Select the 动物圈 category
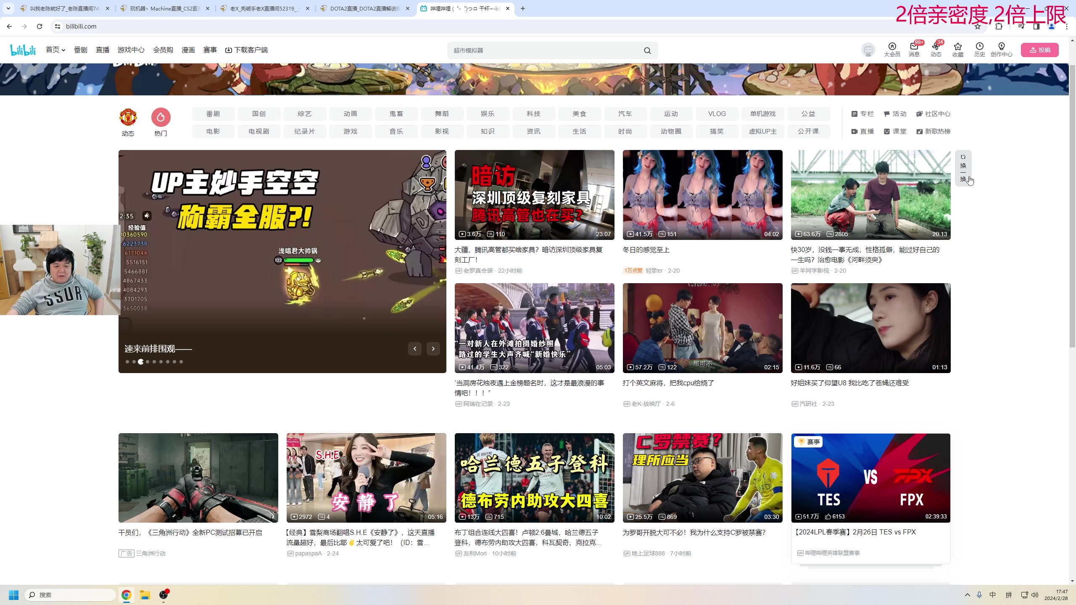 click(671, 132)
